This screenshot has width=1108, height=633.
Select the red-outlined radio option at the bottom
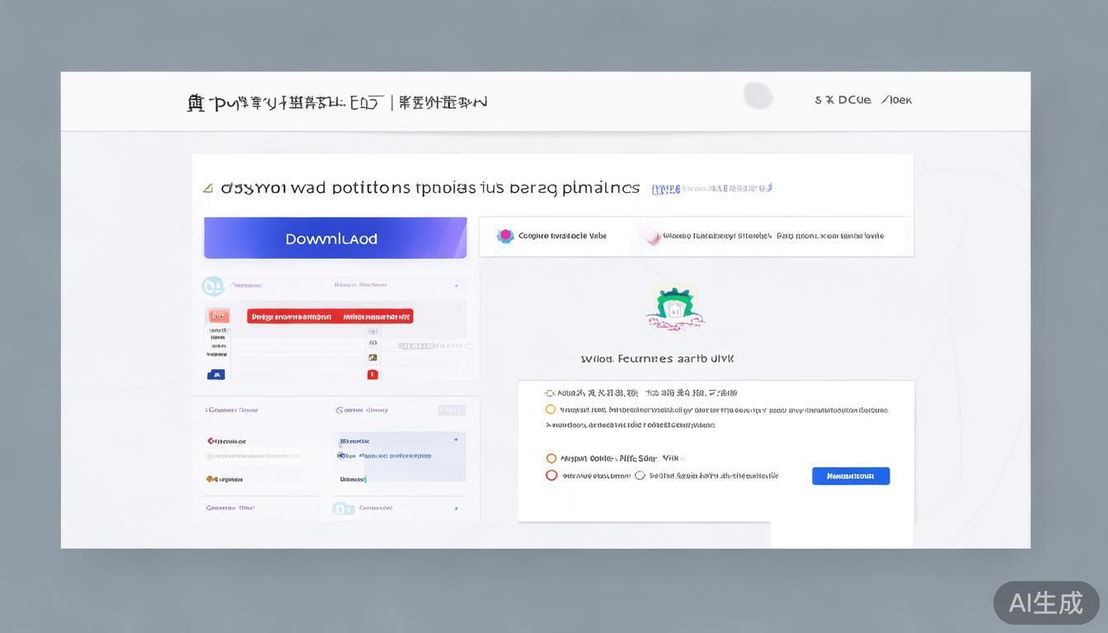click(552, 475)
